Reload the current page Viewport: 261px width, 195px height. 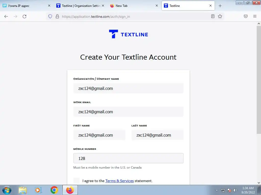24,17
